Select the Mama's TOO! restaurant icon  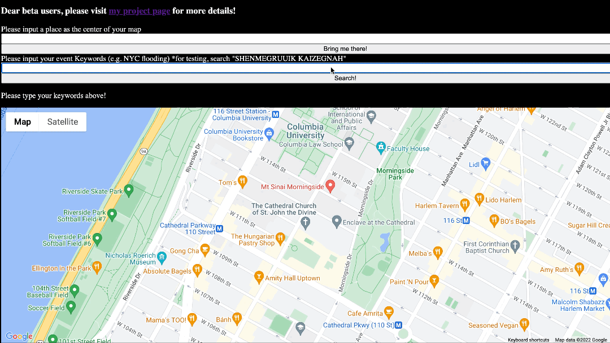pyautogui.click(x=192, y=319)
